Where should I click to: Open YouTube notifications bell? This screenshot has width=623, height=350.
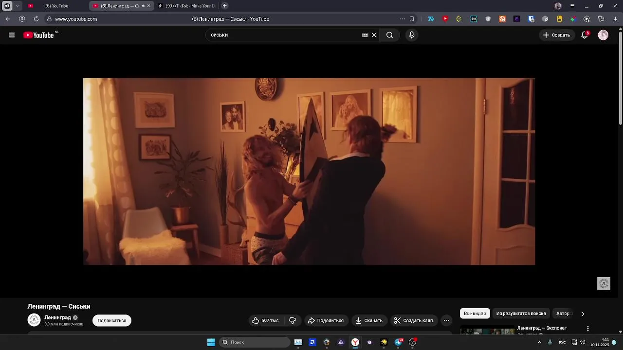tap(585, 35)
